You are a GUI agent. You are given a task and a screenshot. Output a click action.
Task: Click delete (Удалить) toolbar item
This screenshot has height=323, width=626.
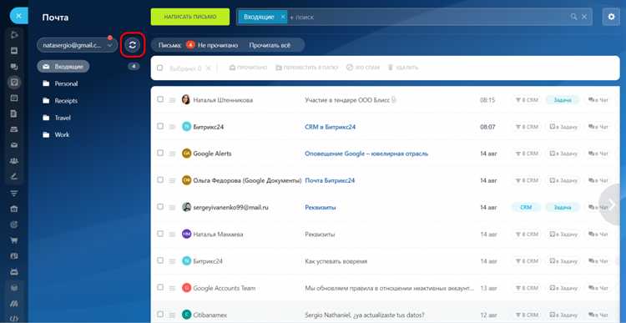point(403,68)
